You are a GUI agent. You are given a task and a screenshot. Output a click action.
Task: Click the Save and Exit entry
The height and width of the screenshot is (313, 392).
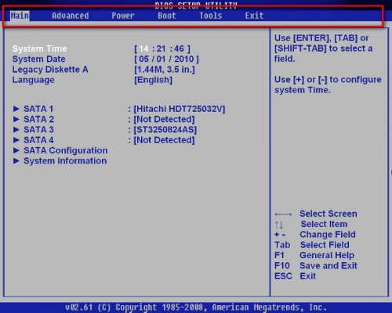pyautogui.click(x=328, y=266)
